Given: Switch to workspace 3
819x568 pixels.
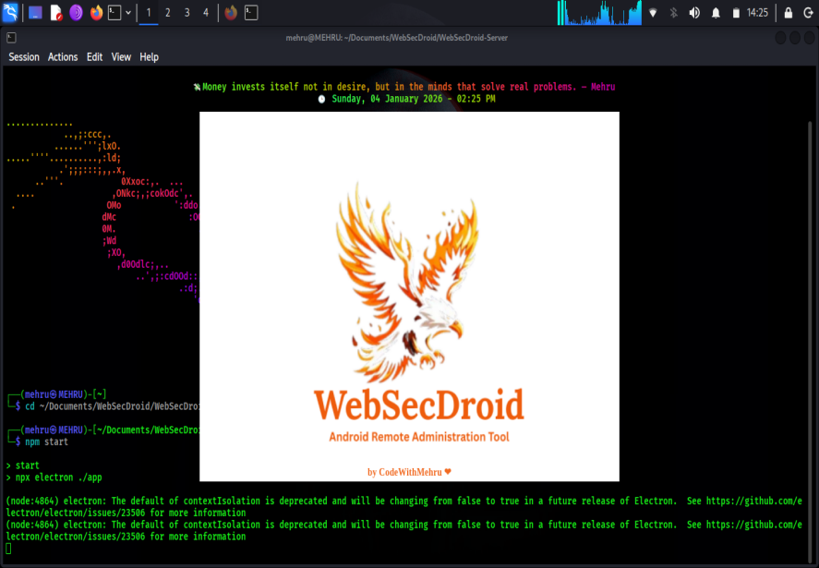Looking at the screenshot, I should [187, 12].
